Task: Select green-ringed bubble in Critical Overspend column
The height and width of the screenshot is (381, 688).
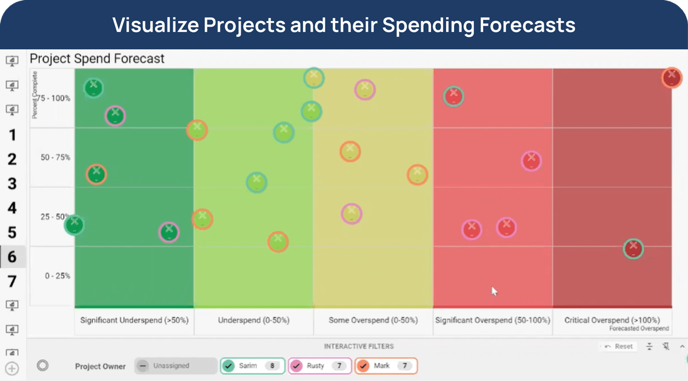Action: click(633, 248)
